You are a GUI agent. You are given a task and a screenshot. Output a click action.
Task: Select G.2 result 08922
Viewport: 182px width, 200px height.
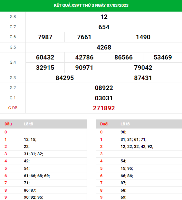point(104,88)
